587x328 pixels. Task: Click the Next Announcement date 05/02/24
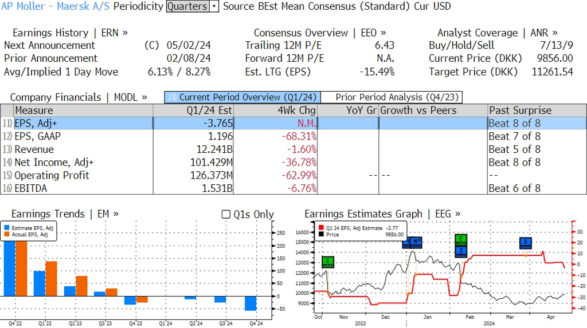(189, 45)
